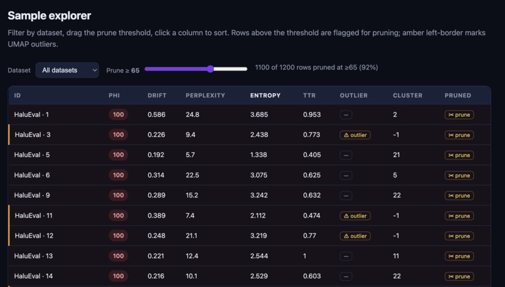Click perplexity value 24.8

point(192,114)
